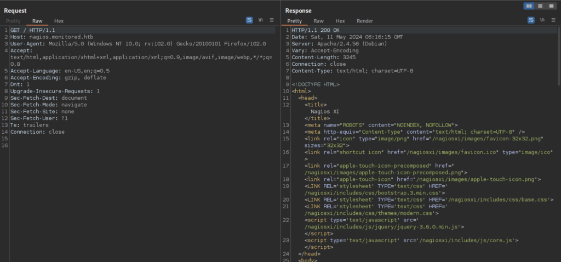Open the Request panel hamburger menu
561x262 pixels.
pyautogui.click(x=271, y=20)
